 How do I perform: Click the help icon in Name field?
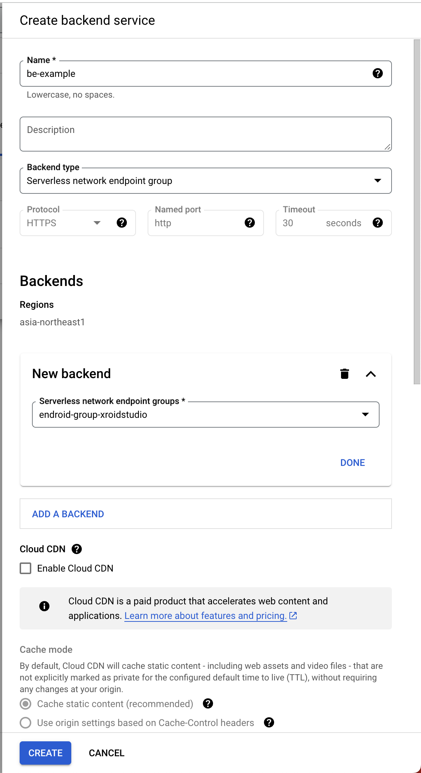pos(378,74)
